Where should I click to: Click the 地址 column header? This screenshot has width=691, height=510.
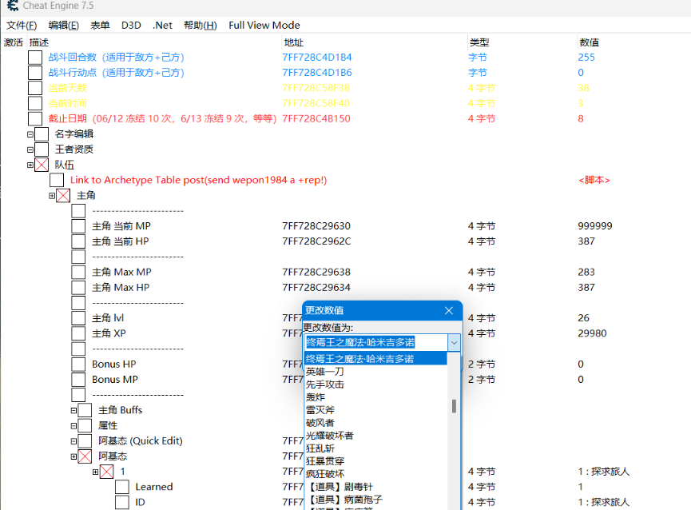point(293,42)
